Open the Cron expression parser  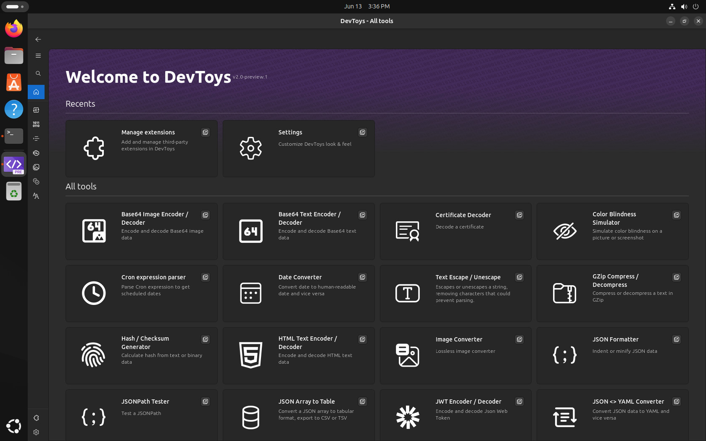coord(142,294)
